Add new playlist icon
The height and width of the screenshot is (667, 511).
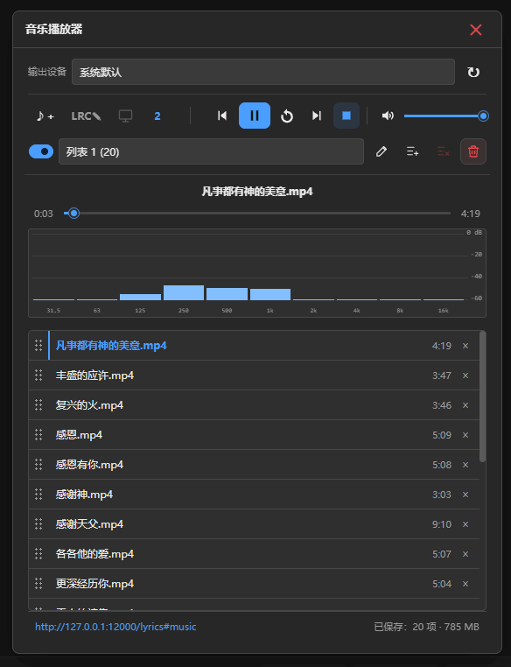click(412, 151)
